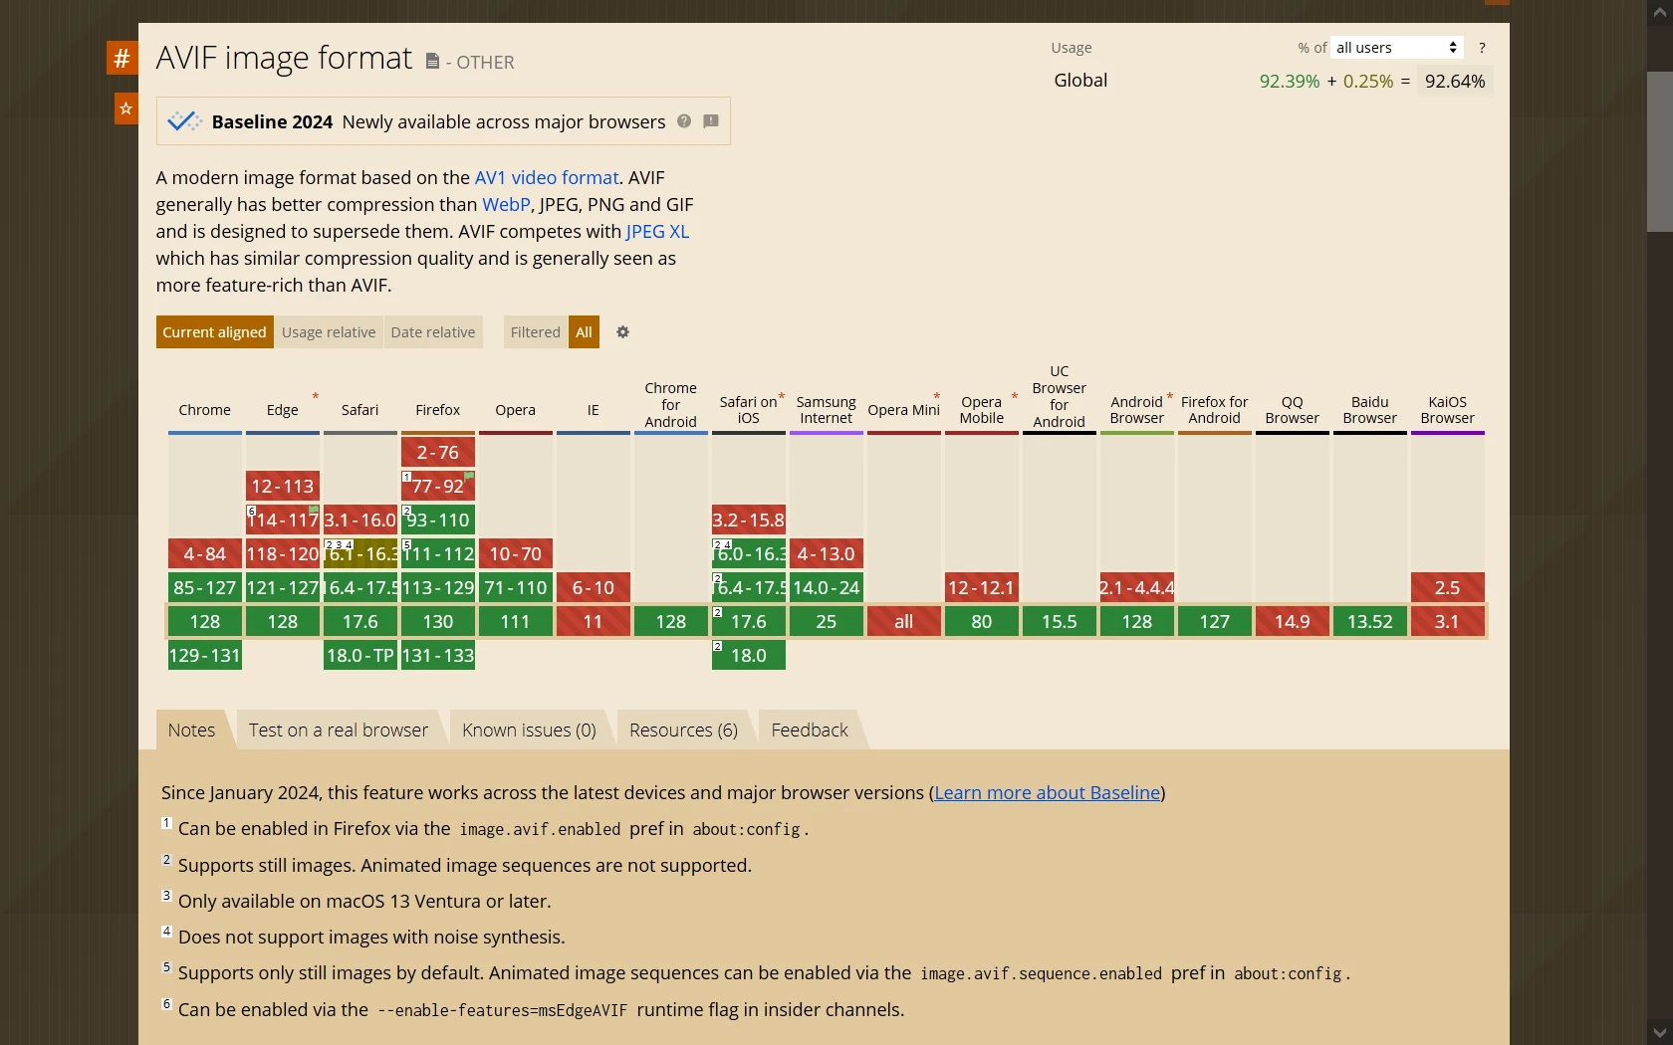Click the Edge column header
The width and height of the screenshot is (1673, 1045).
tap(283, 410)
